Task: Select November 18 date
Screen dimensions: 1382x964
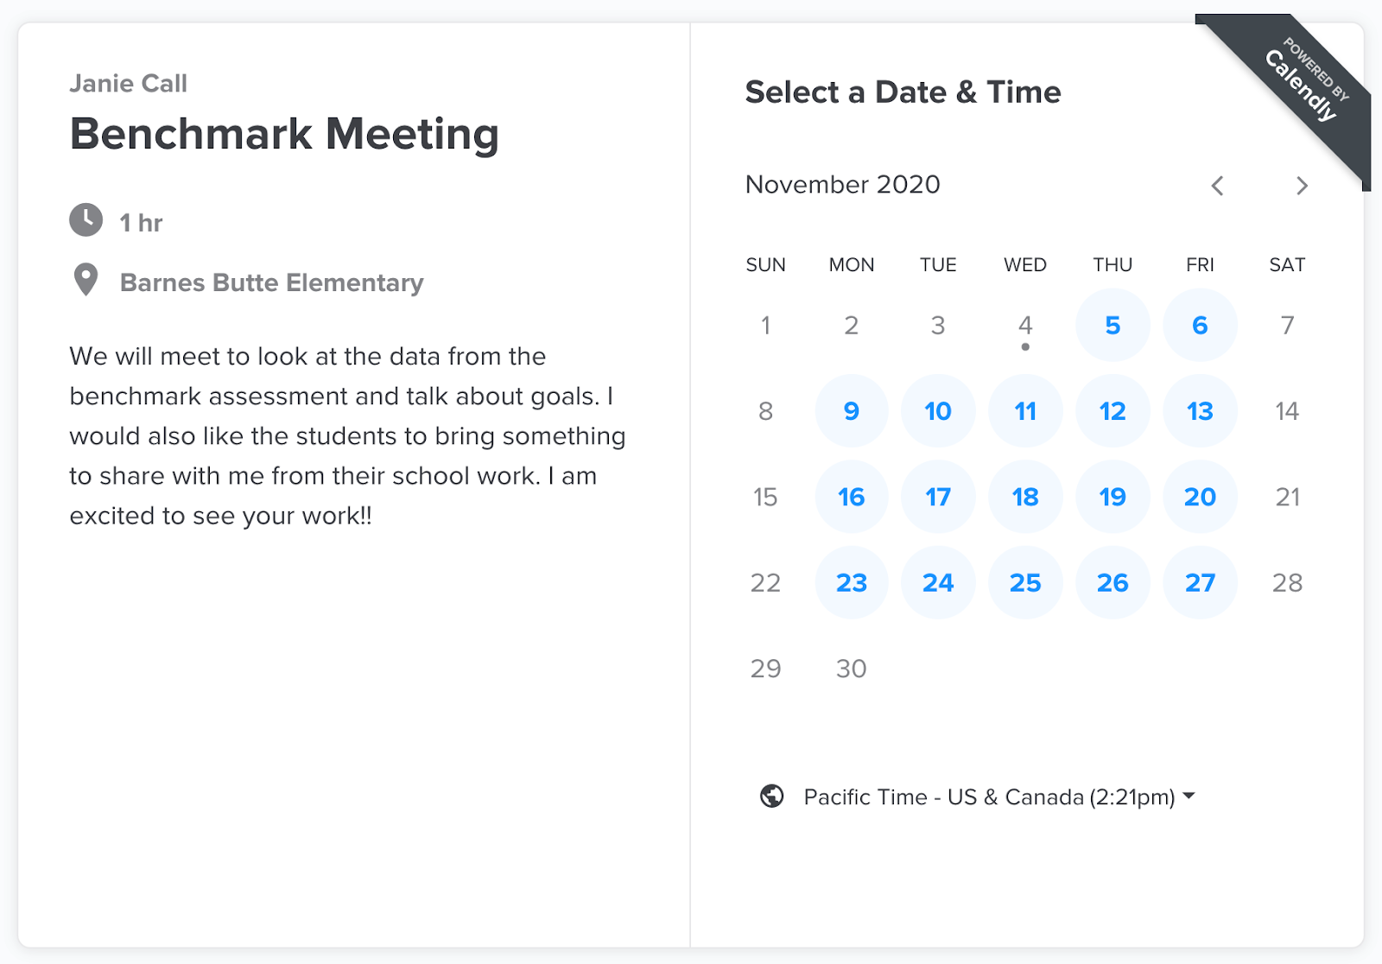Action: click(1025, 497)
